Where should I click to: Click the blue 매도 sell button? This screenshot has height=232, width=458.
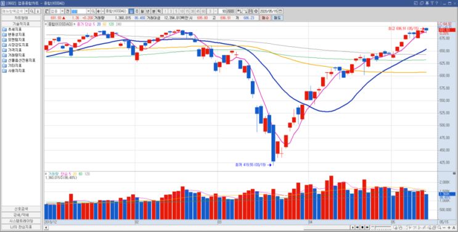pyautogui.click(x=277, y=18)
